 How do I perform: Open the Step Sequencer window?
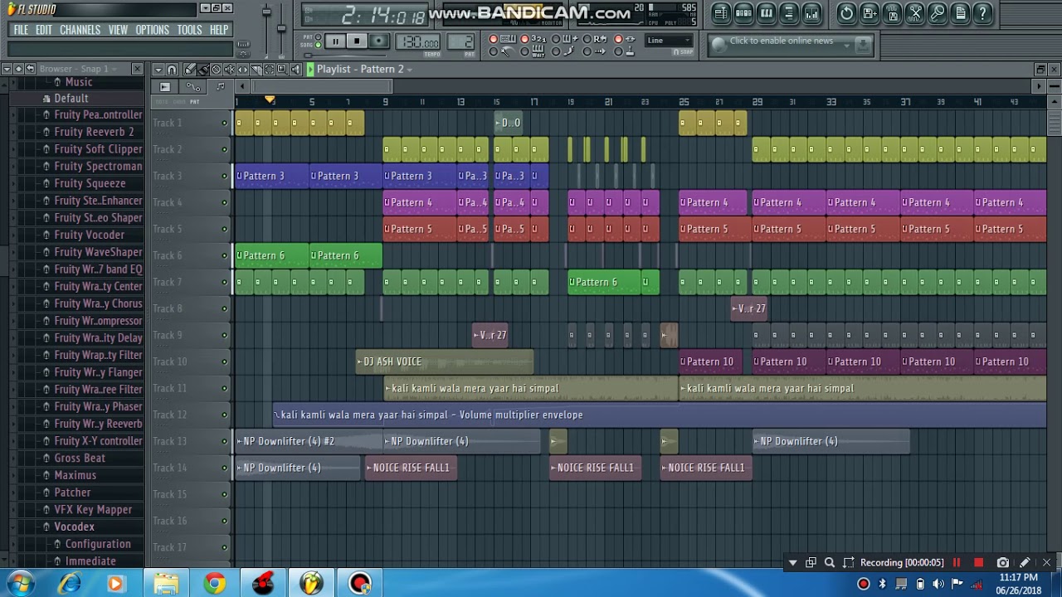(743, 13)
